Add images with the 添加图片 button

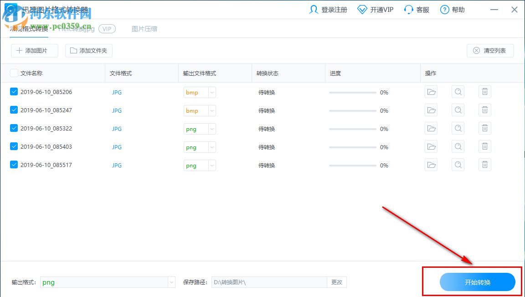coord(35,50)
